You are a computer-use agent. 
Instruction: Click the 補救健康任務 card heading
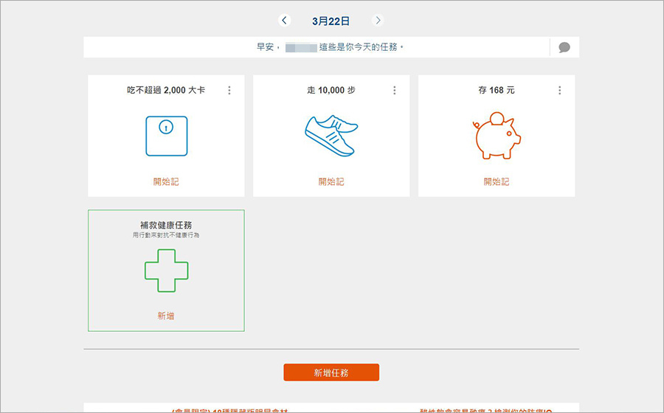pyautogui.click(x=166, y=224)
